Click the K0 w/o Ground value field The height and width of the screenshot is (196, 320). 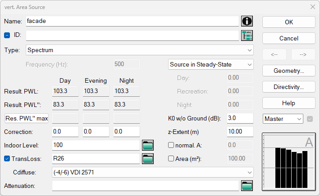pyautogui.click(x=240, y=118)
